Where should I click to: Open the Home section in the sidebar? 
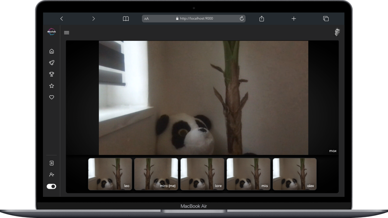click(x=52, y=51)
